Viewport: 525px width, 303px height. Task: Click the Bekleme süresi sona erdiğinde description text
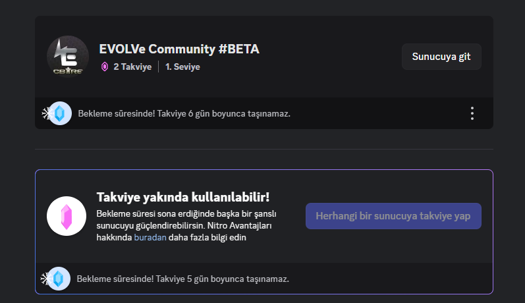pos(186,225)
